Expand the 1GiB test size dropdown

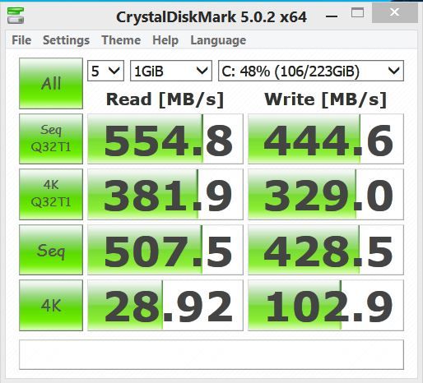(171, 71)
